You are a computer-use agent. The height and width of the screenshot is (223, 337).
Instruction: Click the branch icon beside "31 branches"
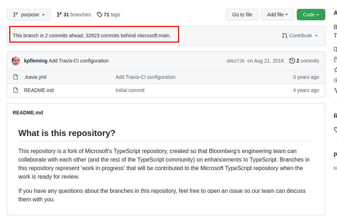pyautogui.click(x=59, y=15)
